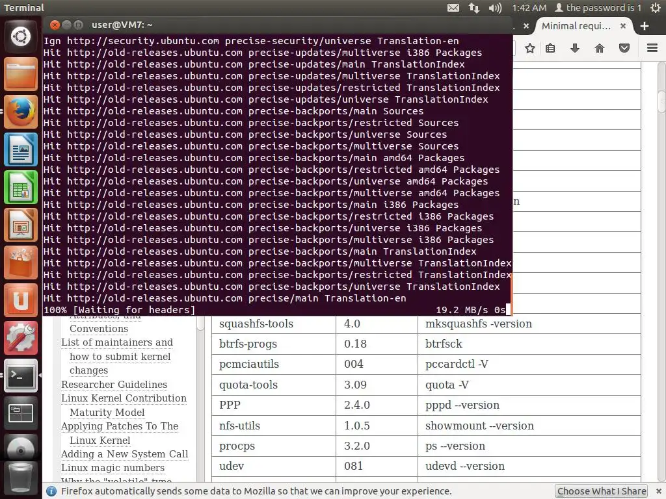Open Ubuntu Dash home launcher
Image resolution: width=666 pixels, height=499 pixels.
[x=20, y=36]
